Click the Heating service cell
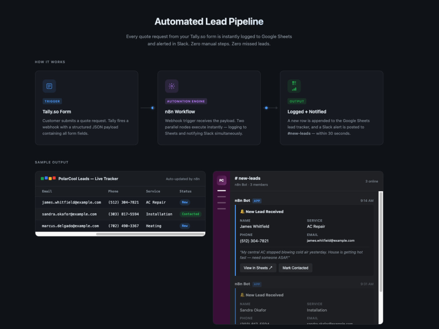 (153, 226)
